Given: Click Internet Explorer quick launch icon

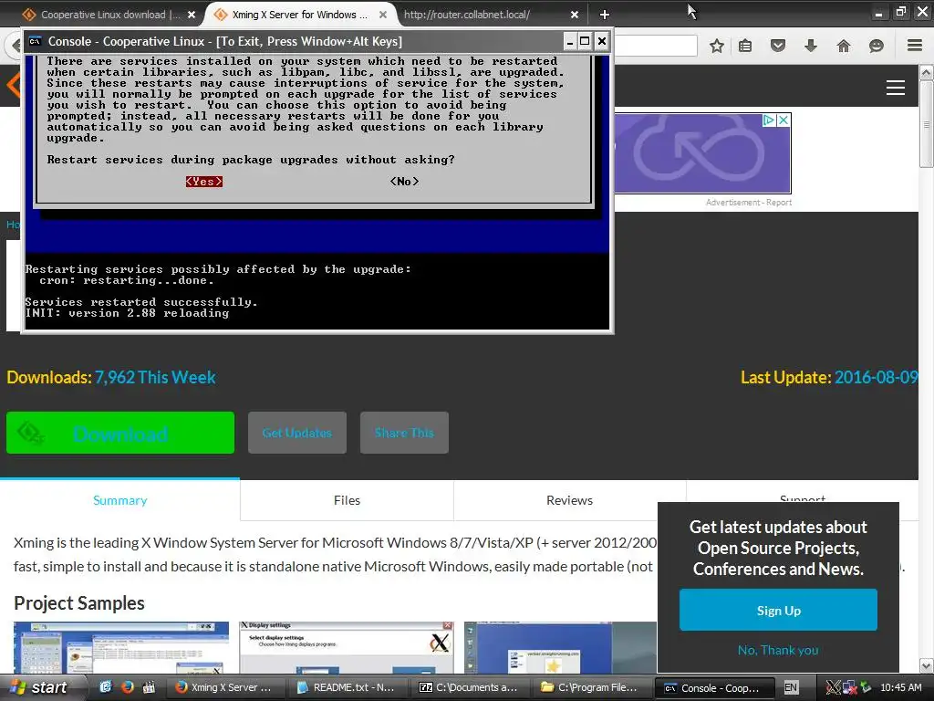Looking at the screenshot, I should click(106, 686).
